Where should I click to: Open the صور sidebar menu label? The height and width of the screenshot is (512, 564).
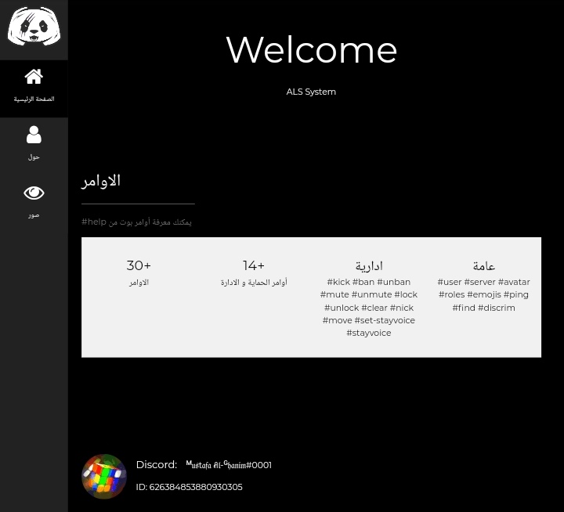tap(34, 215)
